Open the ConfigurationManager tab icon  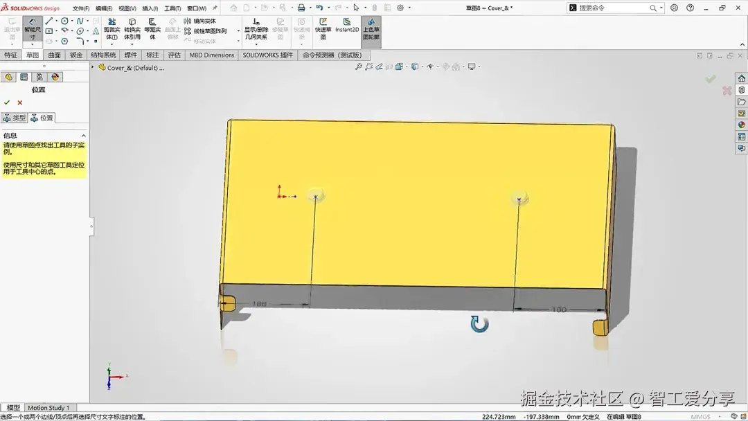click(x=39, y=77)
